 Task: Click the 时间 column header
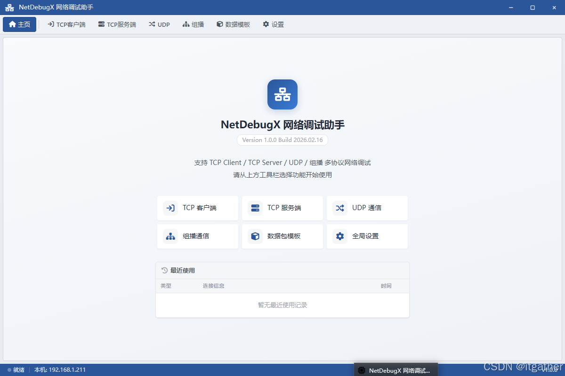(386, 286)
